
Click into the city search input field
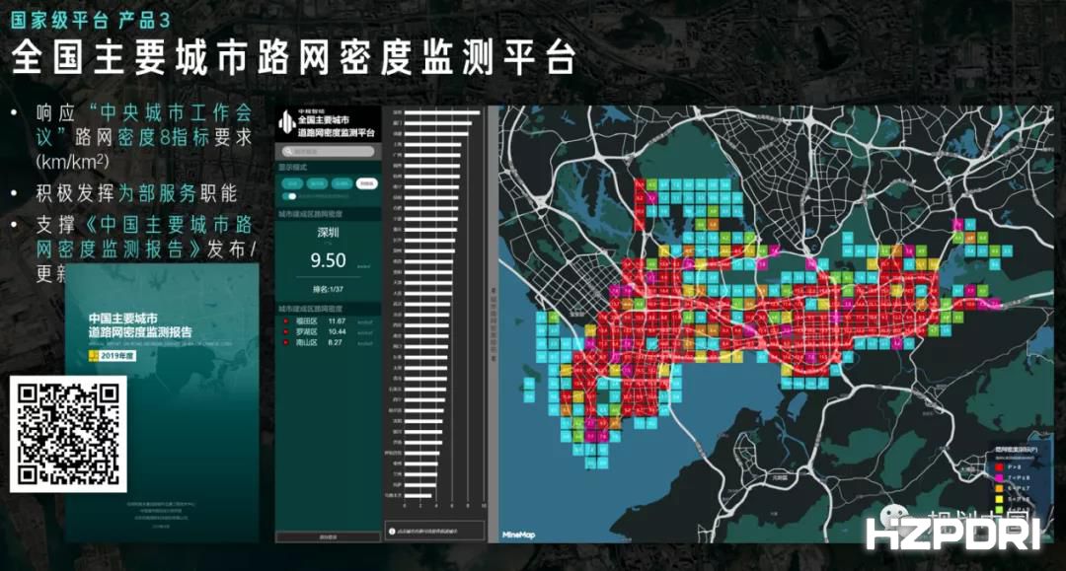tap(331, 152)
